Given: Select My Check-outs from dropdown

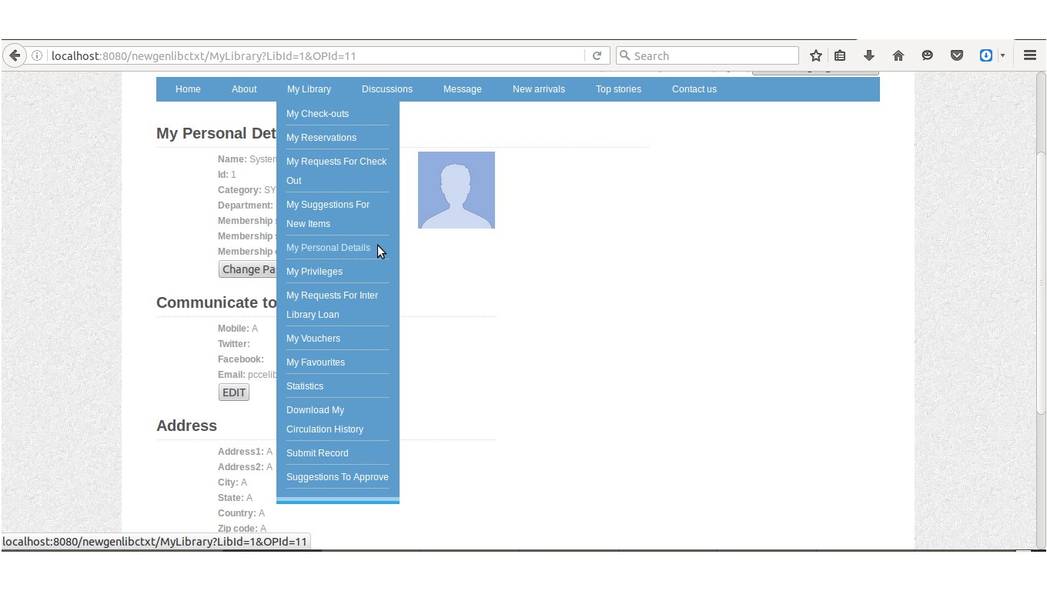Looking at the screenshot, I should click(x=317, y=114).
